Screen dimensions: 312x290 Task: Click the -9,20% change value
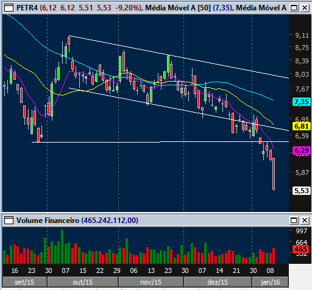point(127,8)
